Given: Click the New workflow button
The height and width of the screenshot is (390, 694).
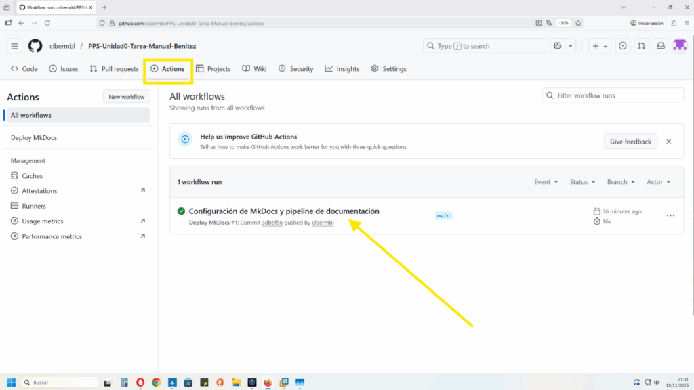Looking at the screenshot, I should [127, 97].
